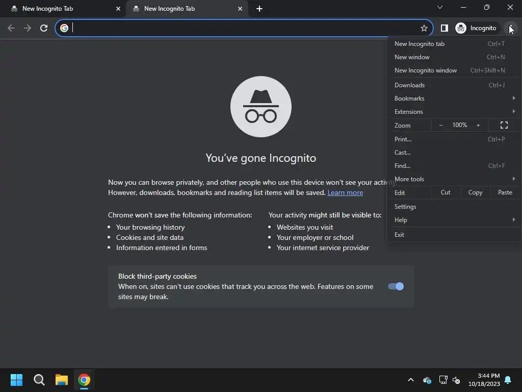Click the Incognito profile button

tap(476, 28)
